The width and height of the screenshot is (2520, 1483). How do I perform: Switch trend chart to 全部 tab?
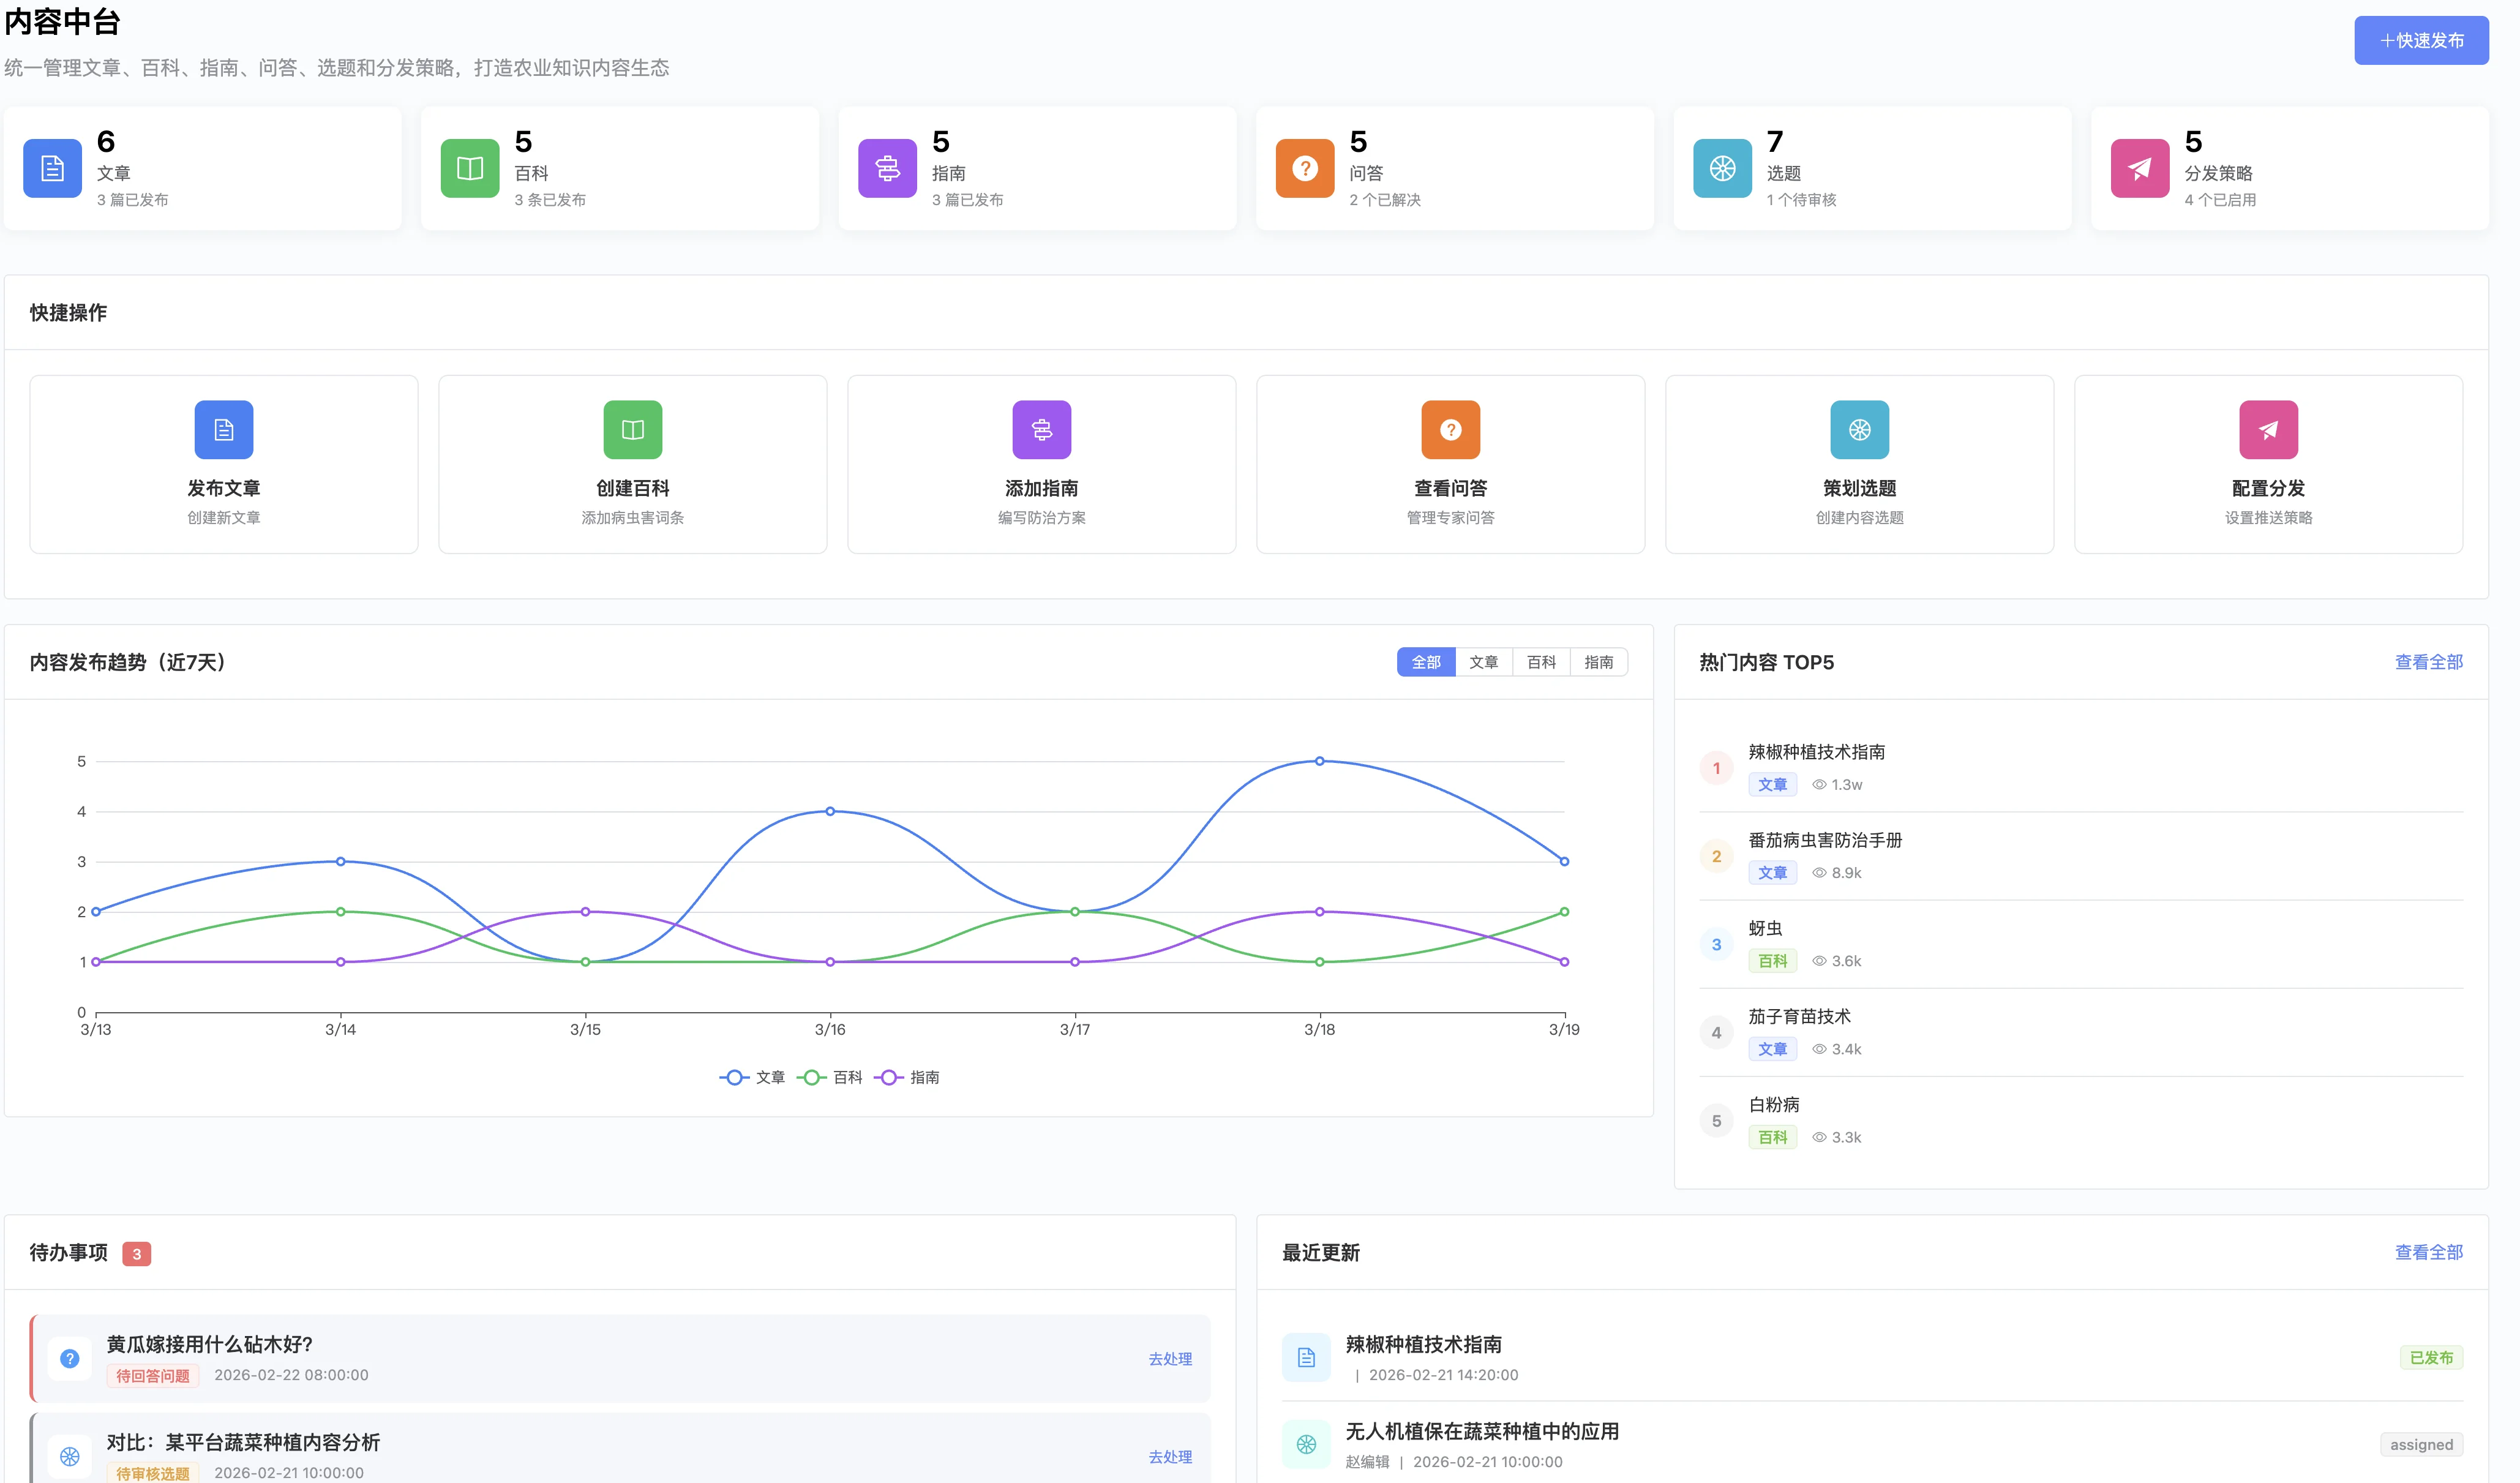(x=1426, y=662)
